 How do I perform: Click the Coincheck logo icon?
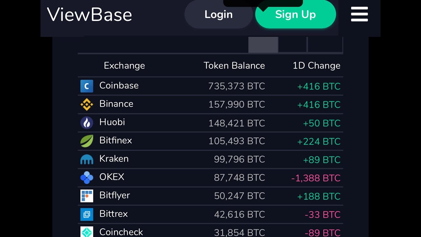coord(87,231)
